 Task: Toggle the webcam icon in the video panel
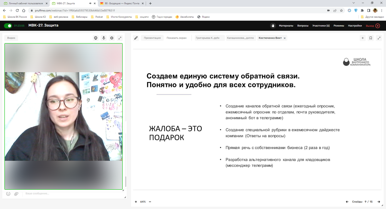click(x=96, y=38)
